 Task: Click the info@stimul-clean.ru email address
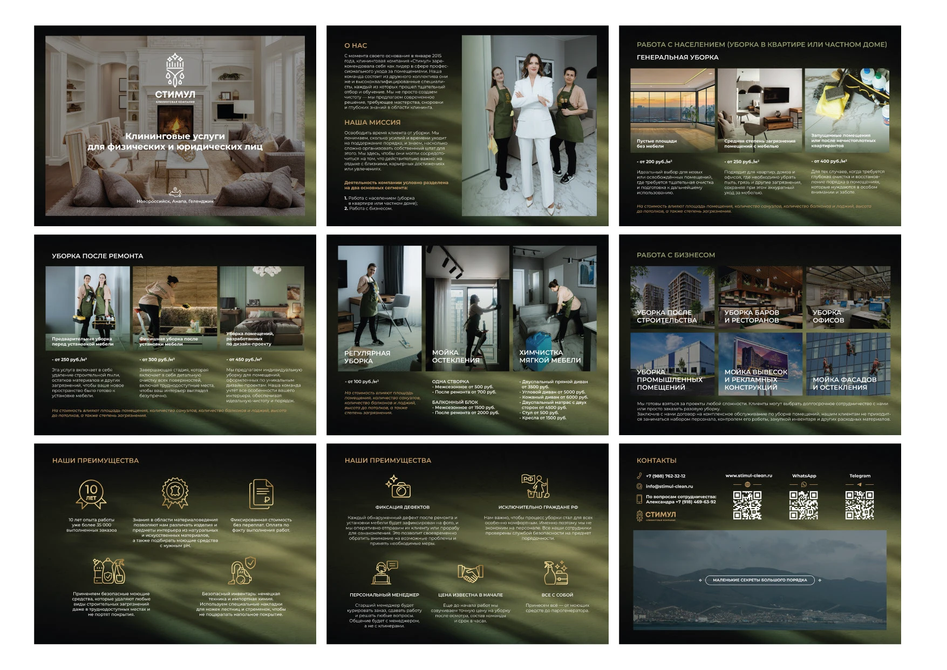669,486
